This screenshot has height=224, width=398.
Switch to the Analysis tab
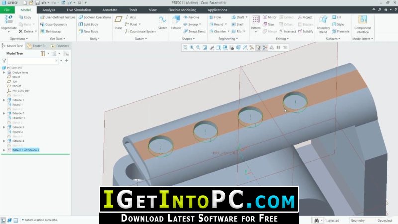(x=49, y=10)
